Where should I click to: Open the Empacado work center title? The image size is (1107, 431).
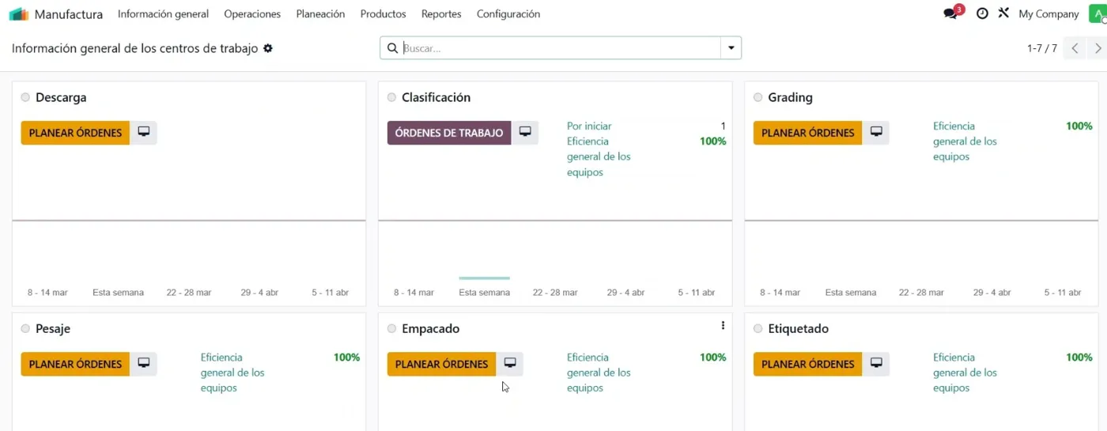coord(430,328)
